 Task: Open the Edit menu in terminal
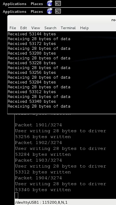[x=24, y=28]
